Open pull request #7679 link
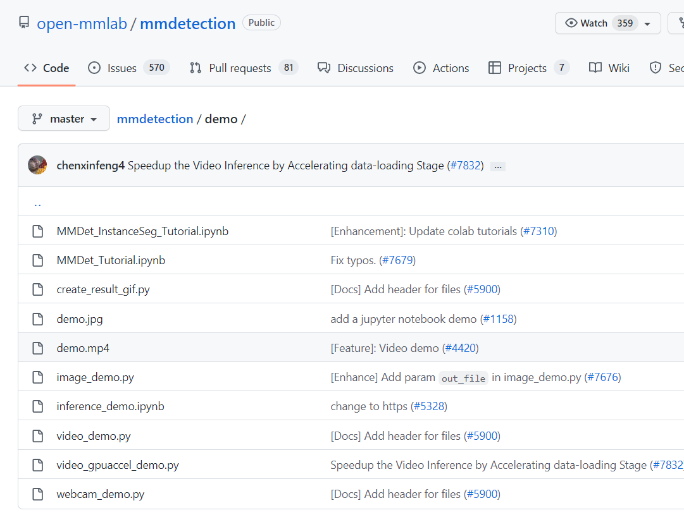The width and height of the screenshot is (684, 515). click(x=397, y=260)
